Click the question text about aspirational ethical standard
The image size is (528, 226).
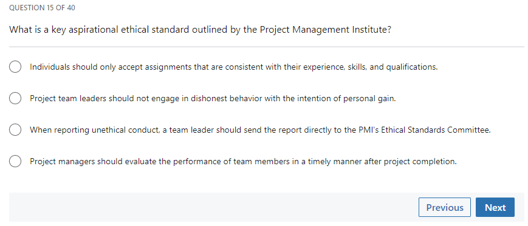200,30
